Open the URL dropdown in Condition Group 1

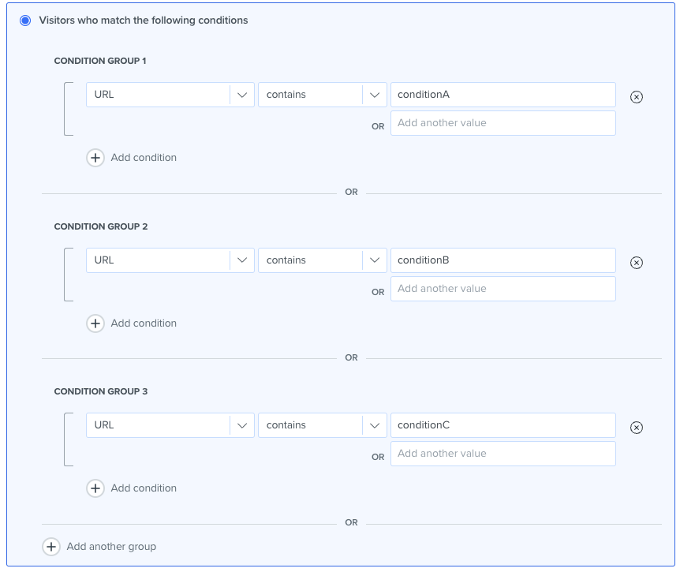coord(170,95)
